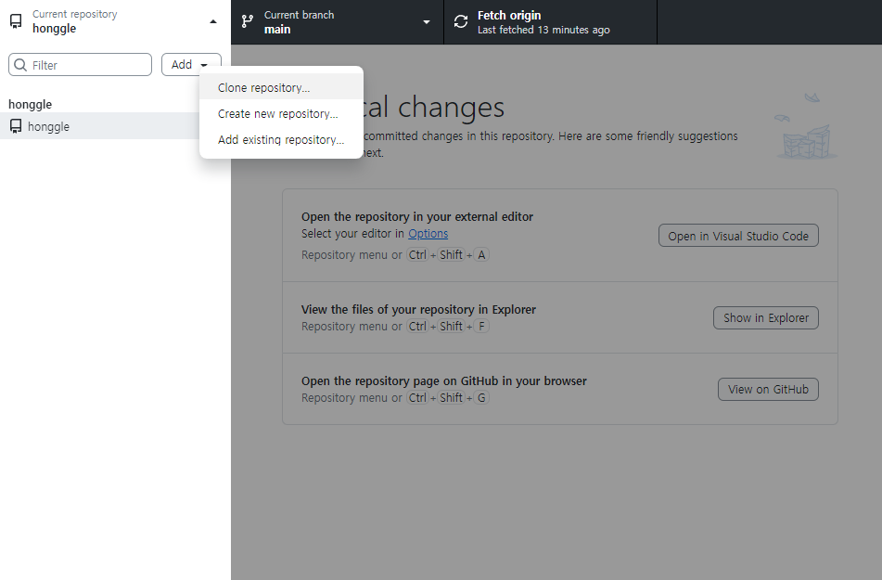Click "Open the repository page on GitHub" heading

[444, 381]
